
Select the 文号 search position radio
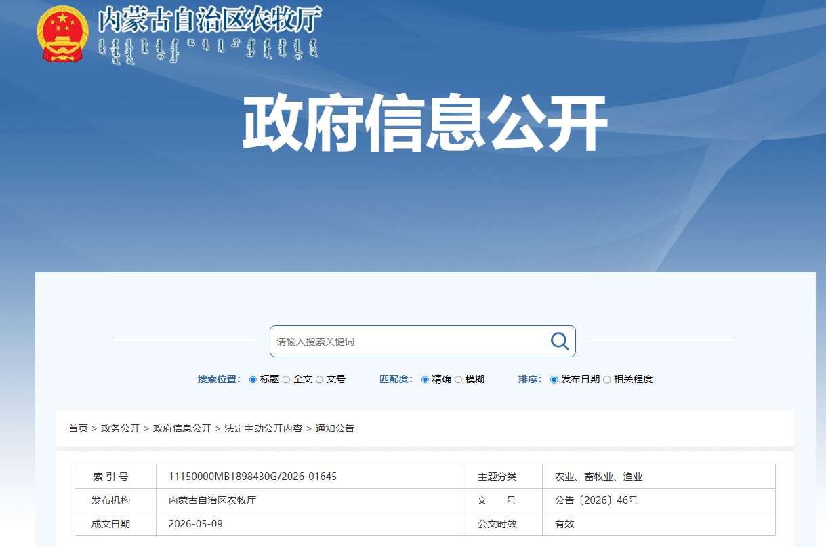[x=319, y=380]
